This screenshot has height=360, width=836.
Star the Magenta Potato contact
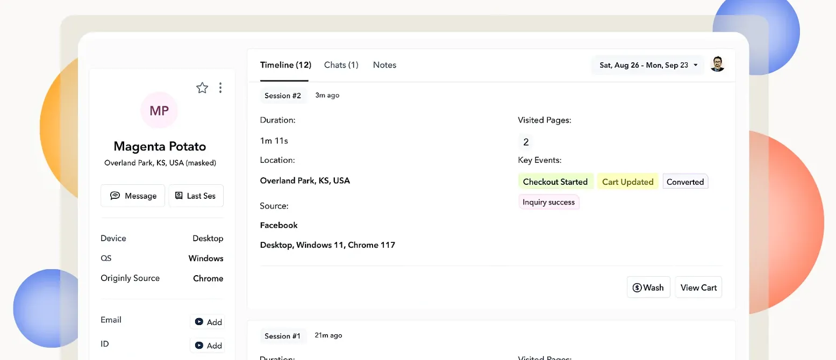click(x=202, y=88)
